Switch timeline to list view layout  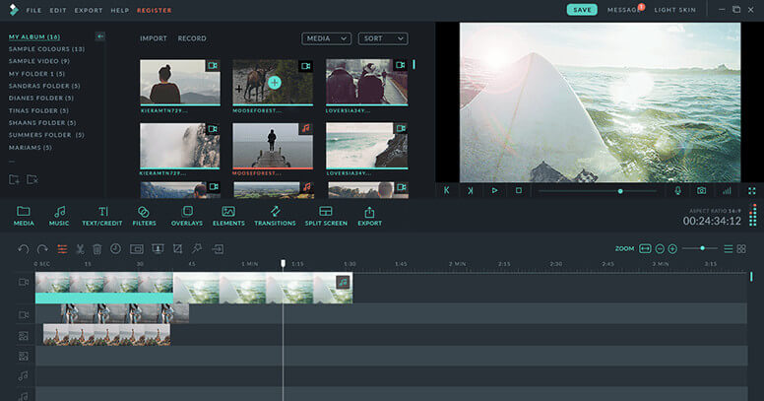[728, 249]
